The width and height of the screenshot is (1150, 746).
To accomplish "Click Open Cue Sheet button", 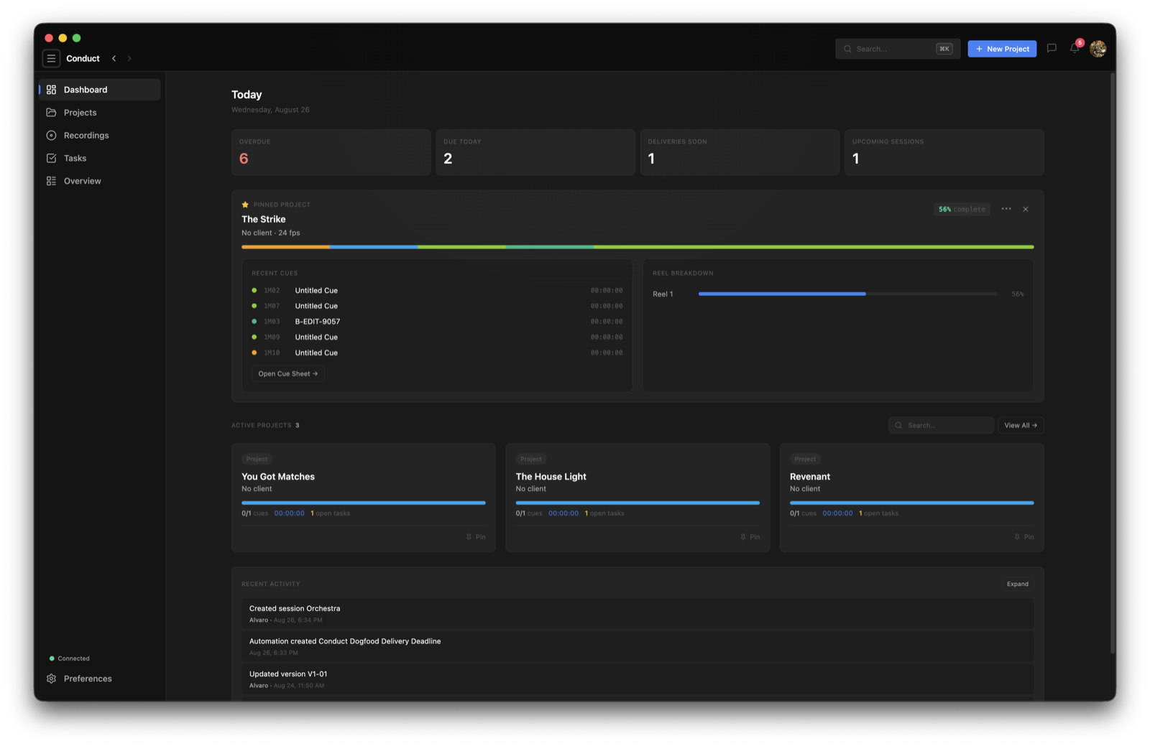I will click(x=287, y=373).
